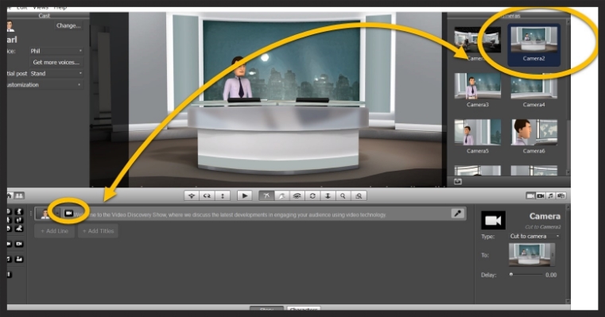Viewport: 605px width, 317px height.
Task: Toggle the eye look-at tool
Action: pyautogui.click(x=297, y=196)
